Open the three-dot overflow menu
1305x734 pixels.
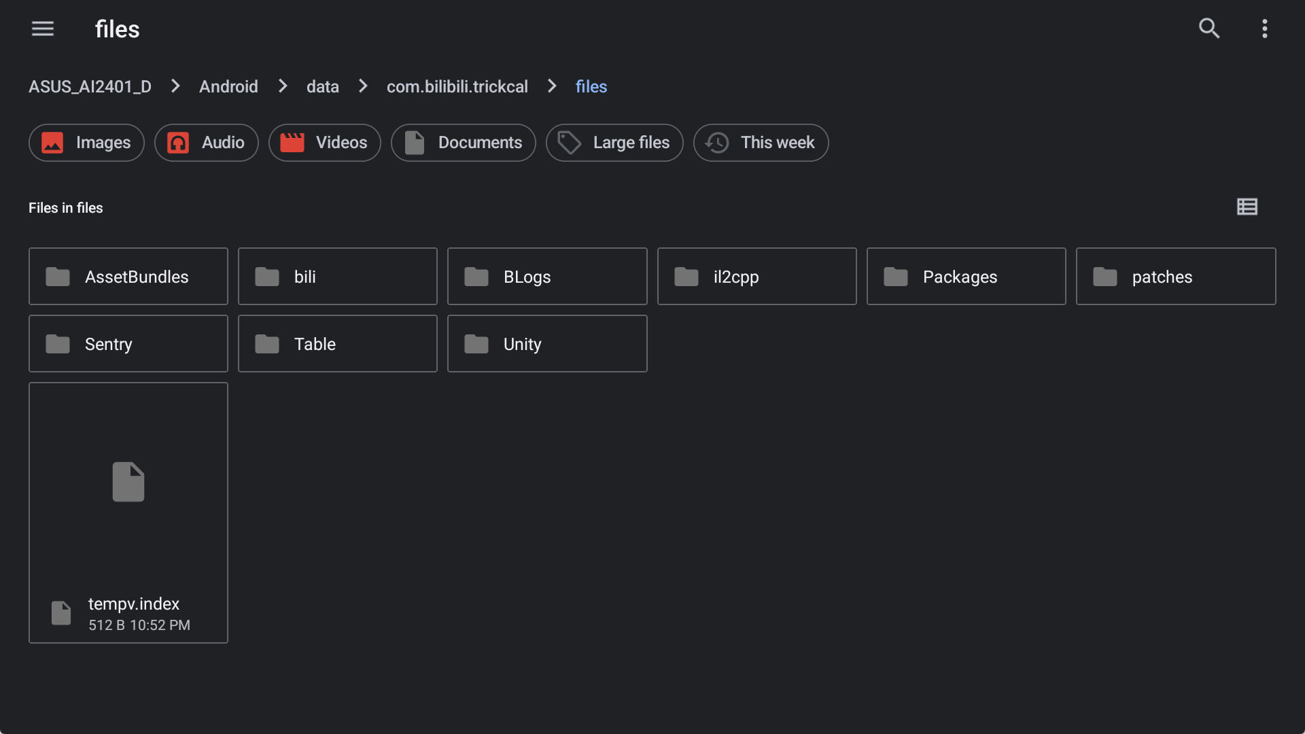[1264, 29]
